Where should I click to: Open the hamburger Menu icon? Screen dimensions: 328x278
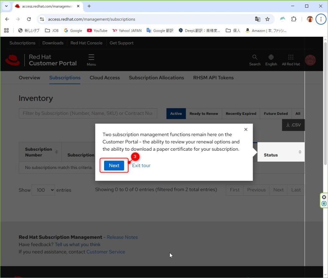pyautogui.click(x=91, y=60)
